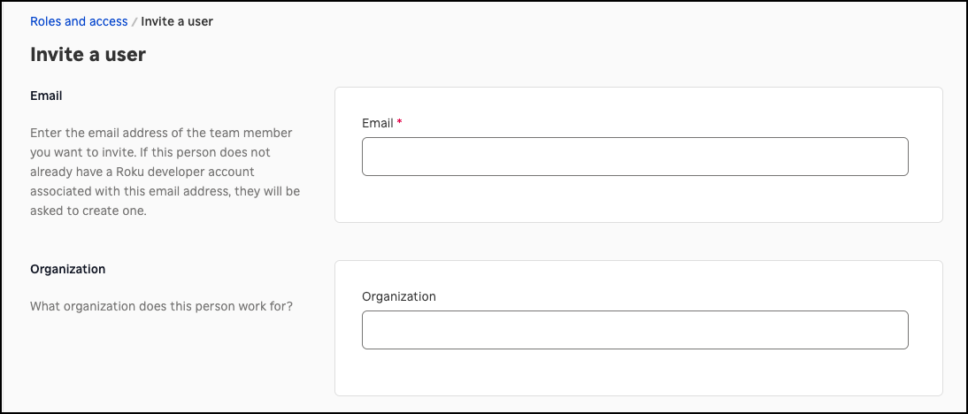Viewport: 968px width, 414px height.
Task: Click the "asked to create one." text
Action: coord(88,211)
